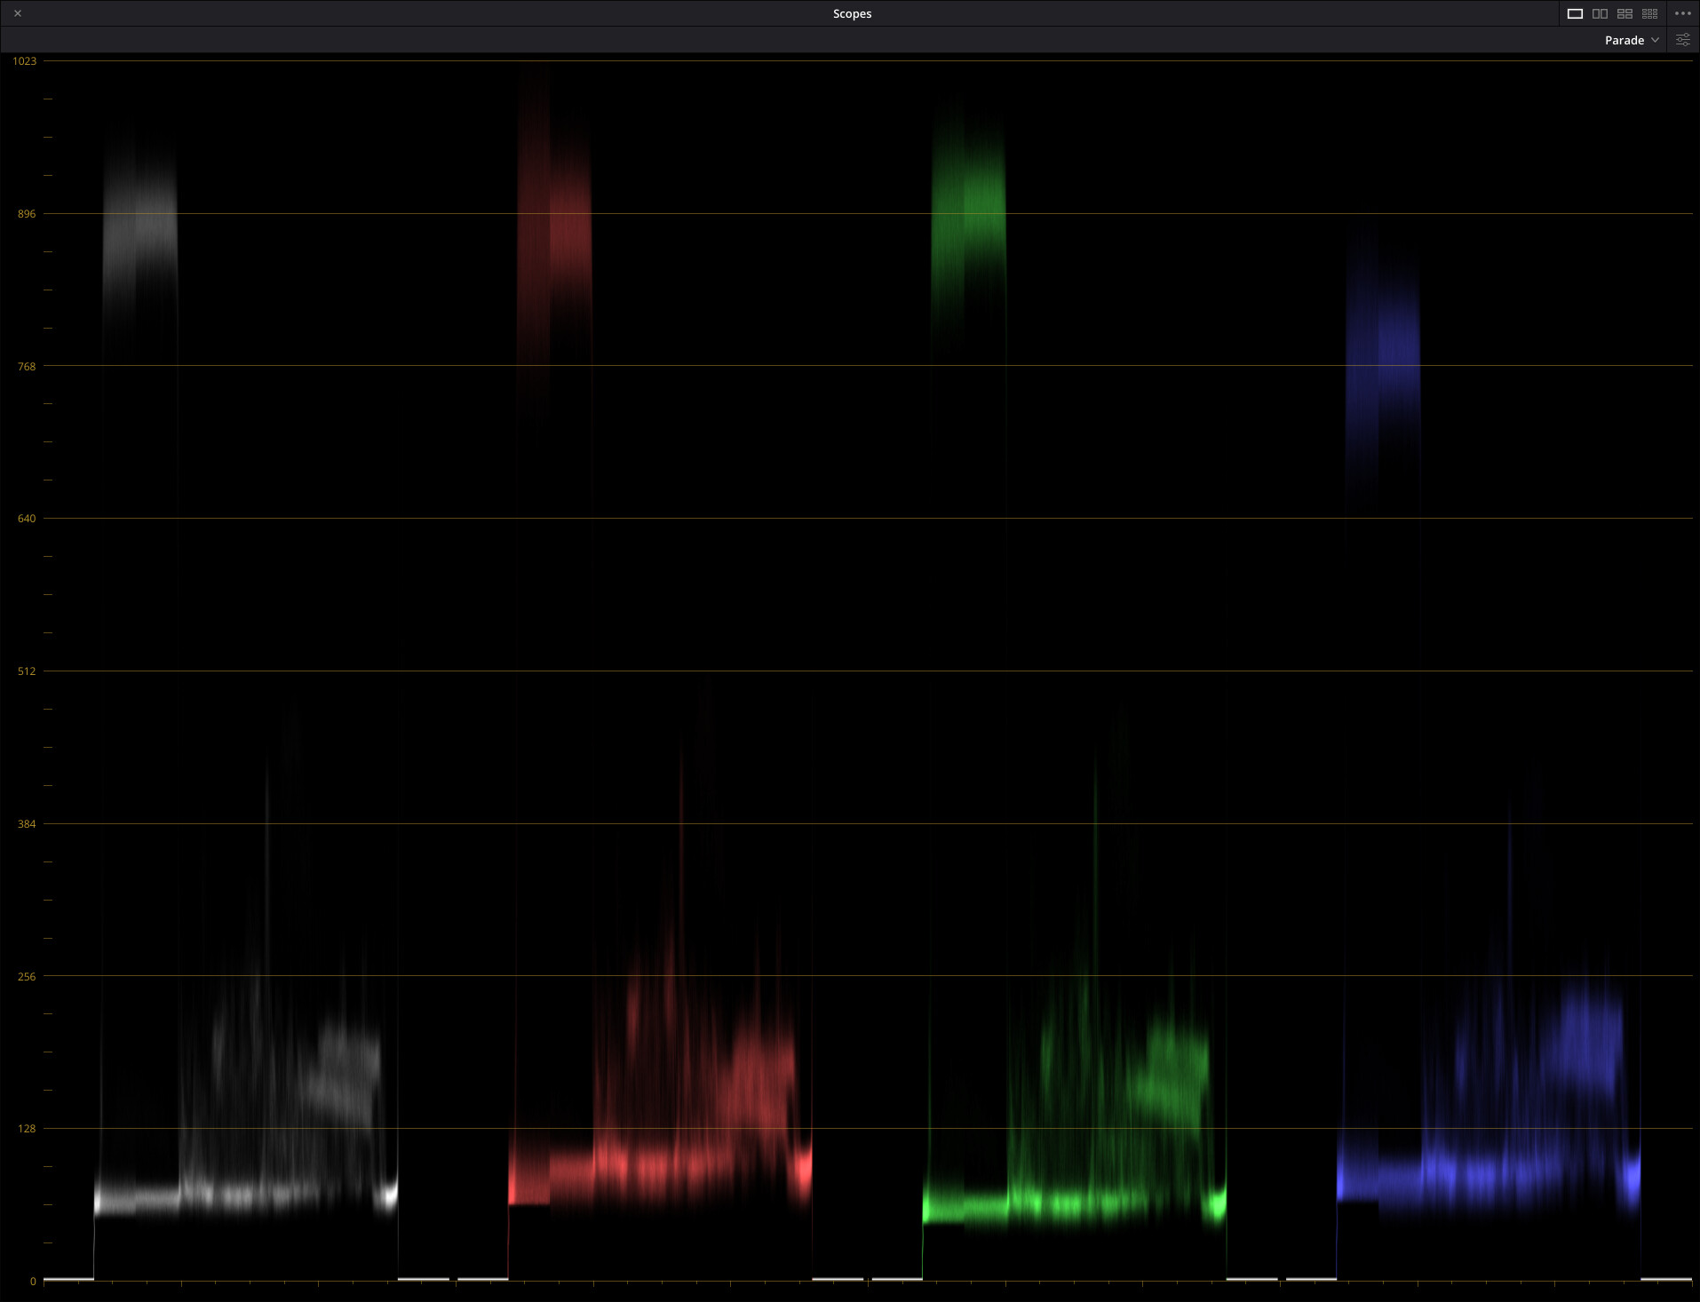
Task: Open the Parade scope type dropdown
Action: coord(1632,40)
